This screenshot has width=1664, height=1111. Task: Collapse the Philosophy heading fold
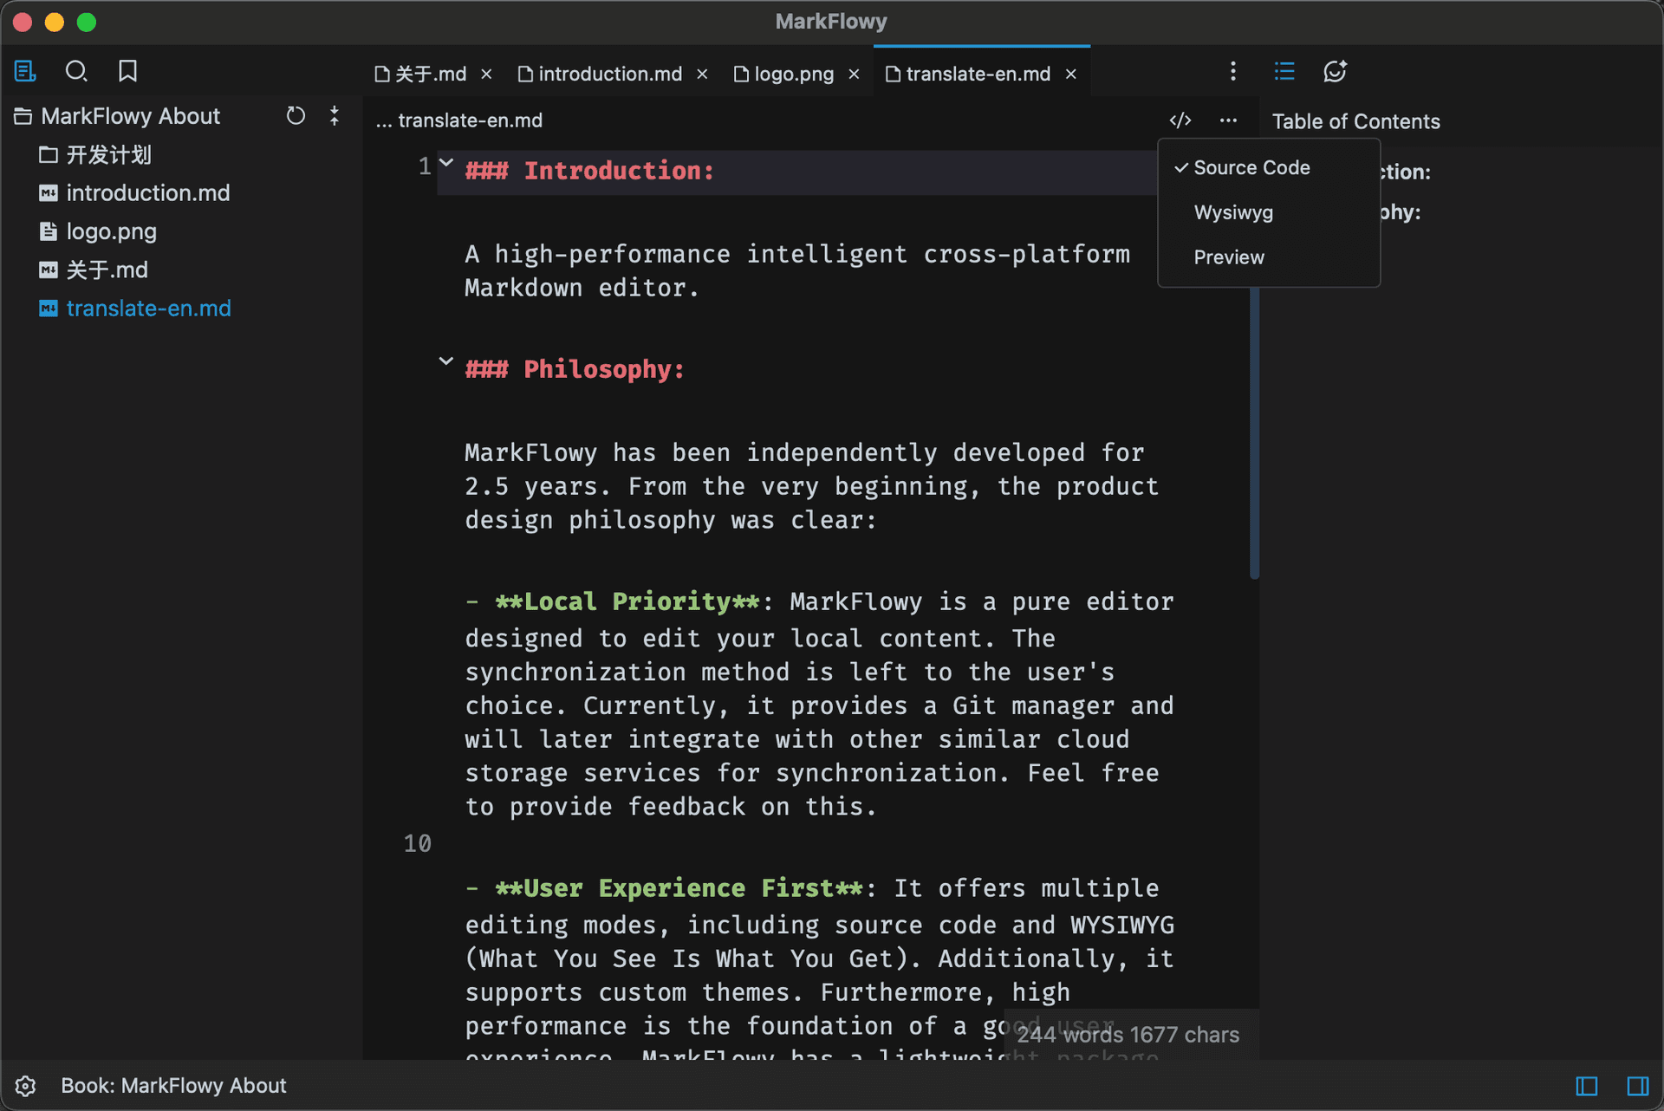446,361
